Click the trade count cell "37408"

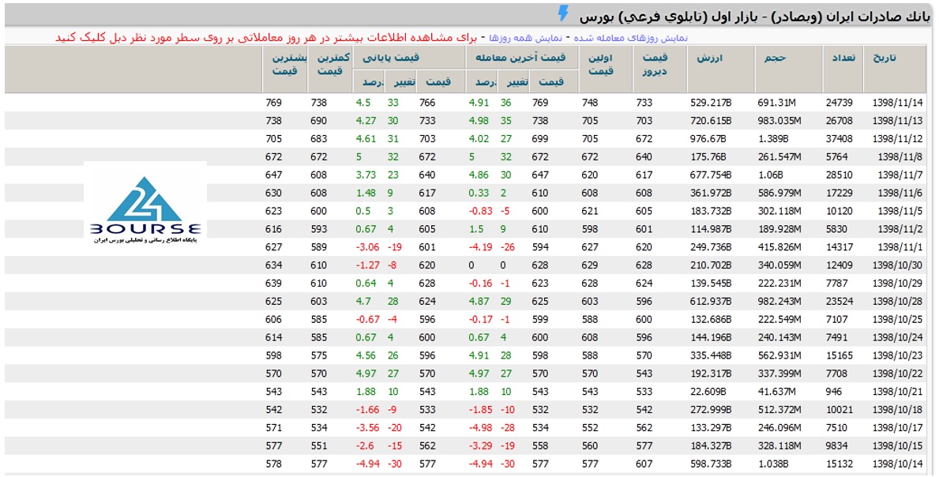tap(839, 139)
